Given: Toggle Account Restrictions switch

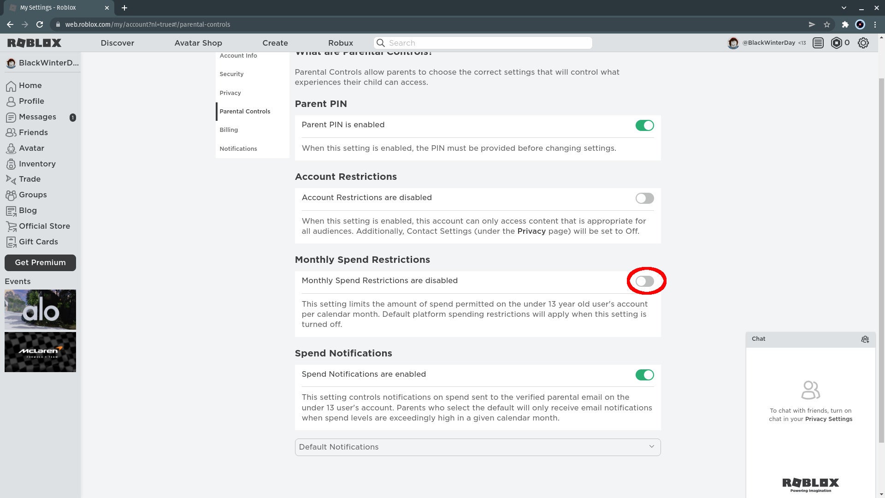Looking at the screenshot, I should (644, 198).
